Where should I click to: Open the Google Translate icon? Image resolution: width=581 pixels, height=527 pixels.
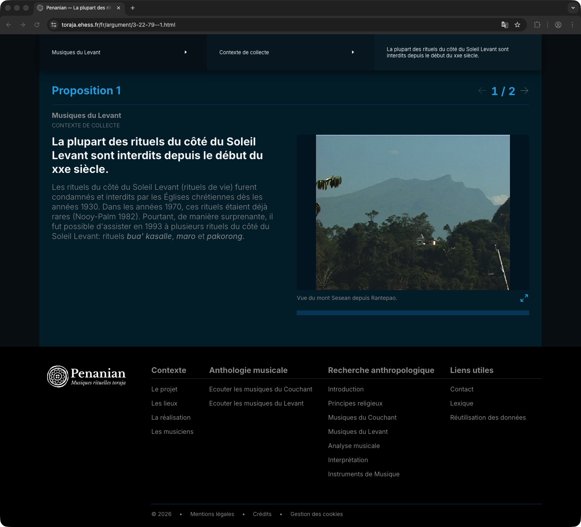click(x=505, y=25)
